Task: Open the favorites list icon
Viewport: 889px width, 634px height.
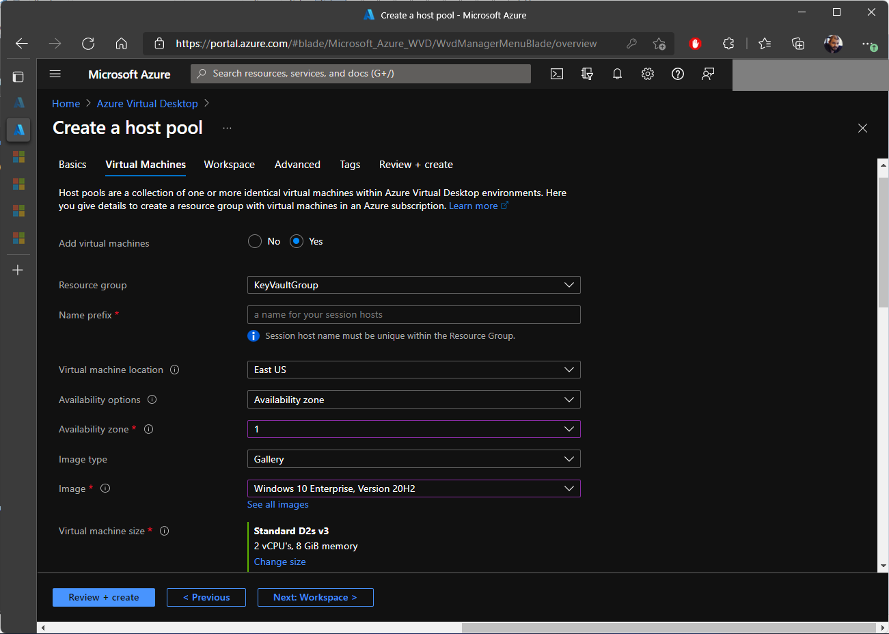Action: tap(765, 44)
